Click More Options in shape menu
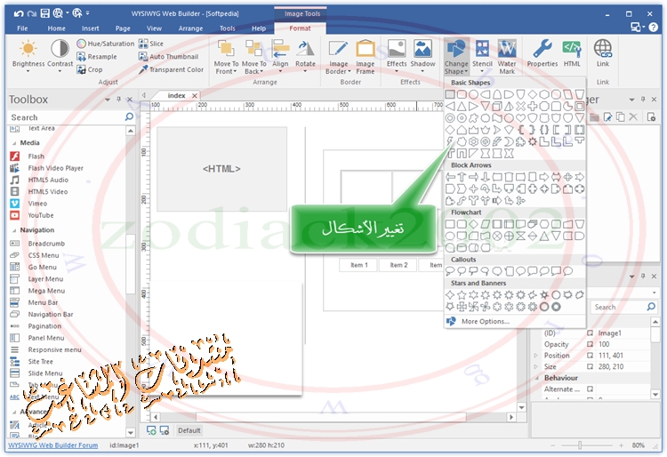The width and height of the screenshot is (667, 457). click(486, 321)
